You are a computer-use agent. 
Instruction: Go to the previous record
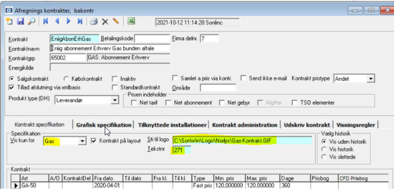click(x=57, y=21)
